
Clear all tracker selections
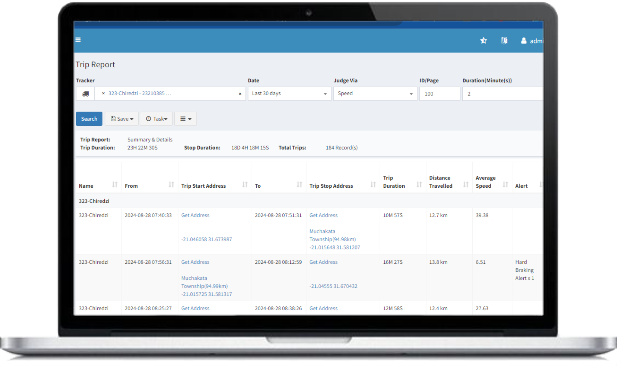pyautogui.click(x=240, y=94)
